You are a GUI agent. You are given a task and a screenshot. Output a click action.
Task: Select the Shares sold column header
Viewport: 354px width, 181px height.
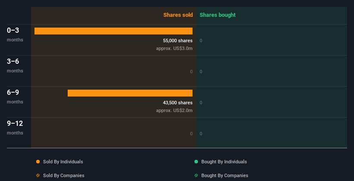click(x=178, y=15)
